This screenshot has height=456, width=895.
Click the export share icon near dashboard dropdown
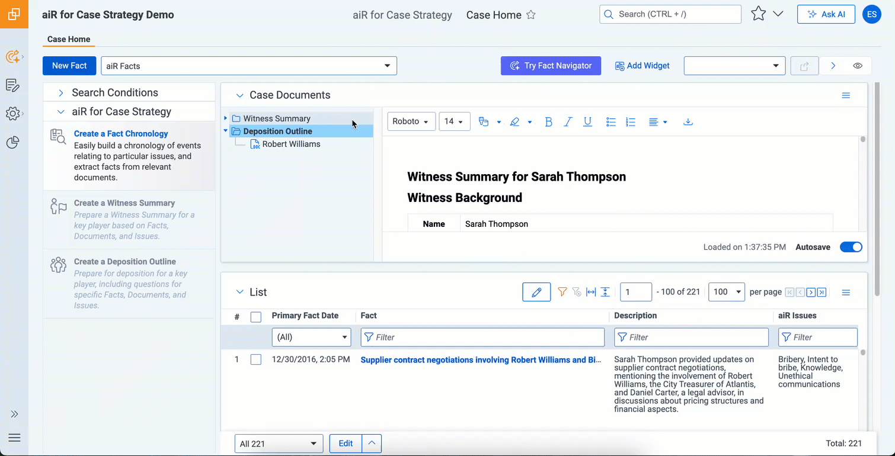(x=804, y=66)
